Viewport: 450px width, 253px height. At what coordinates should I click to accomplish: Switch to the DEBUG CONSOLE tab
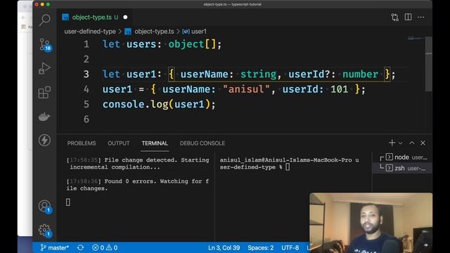[202, 143]
